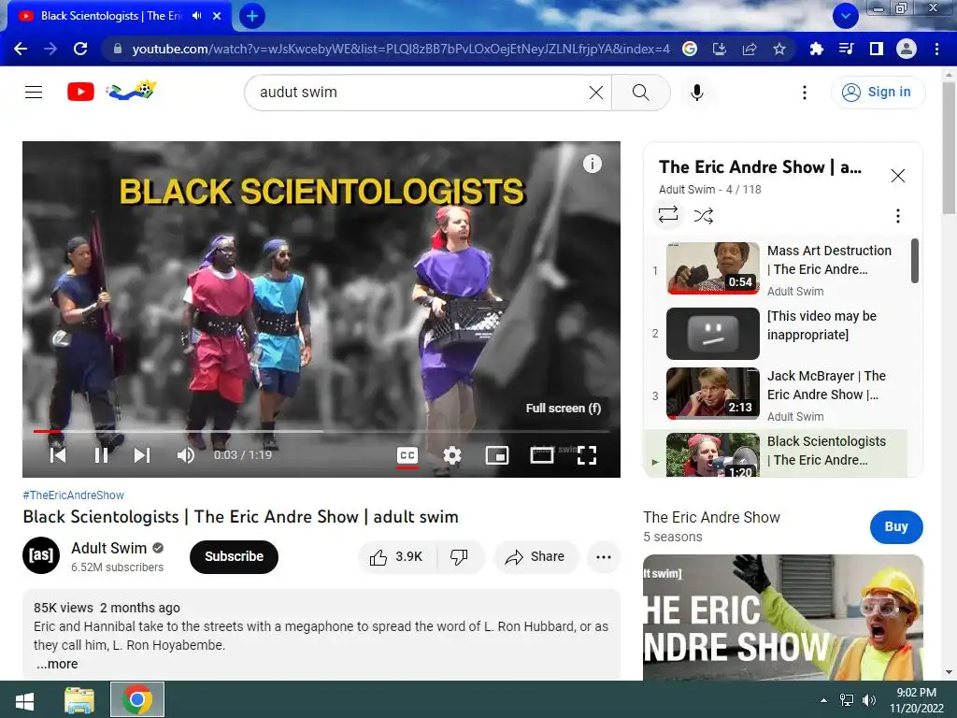Open playlist options three-dot menu
This screenshot has width=957, height=718.
pos(897,216)
